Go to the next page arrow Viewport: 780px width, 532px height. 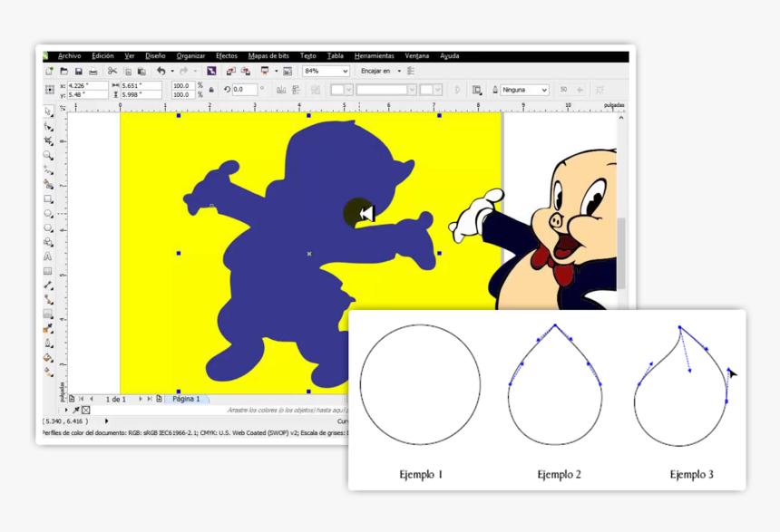coord(141,399)
